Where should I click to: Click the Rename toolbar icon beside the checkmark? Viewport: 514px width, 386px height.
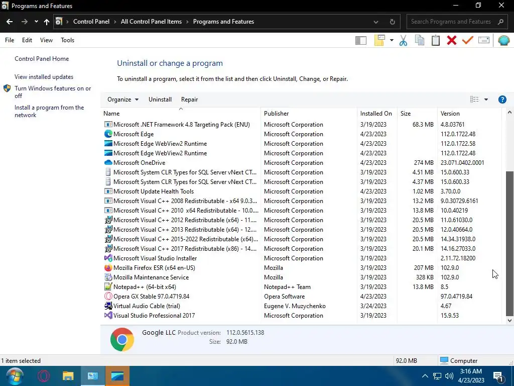tap(484, 40)
